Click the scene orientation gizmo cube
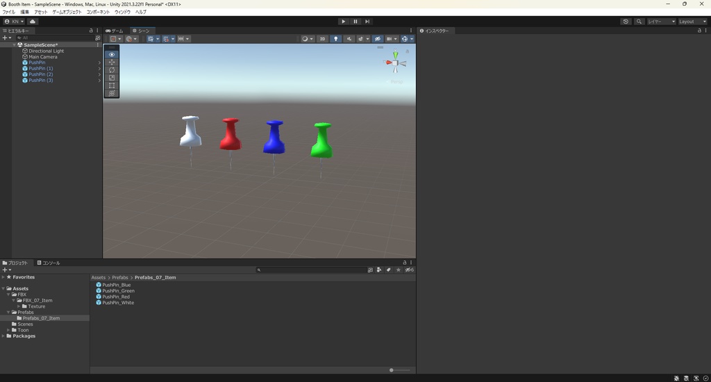The image size is (711, 382). point(395,63)
